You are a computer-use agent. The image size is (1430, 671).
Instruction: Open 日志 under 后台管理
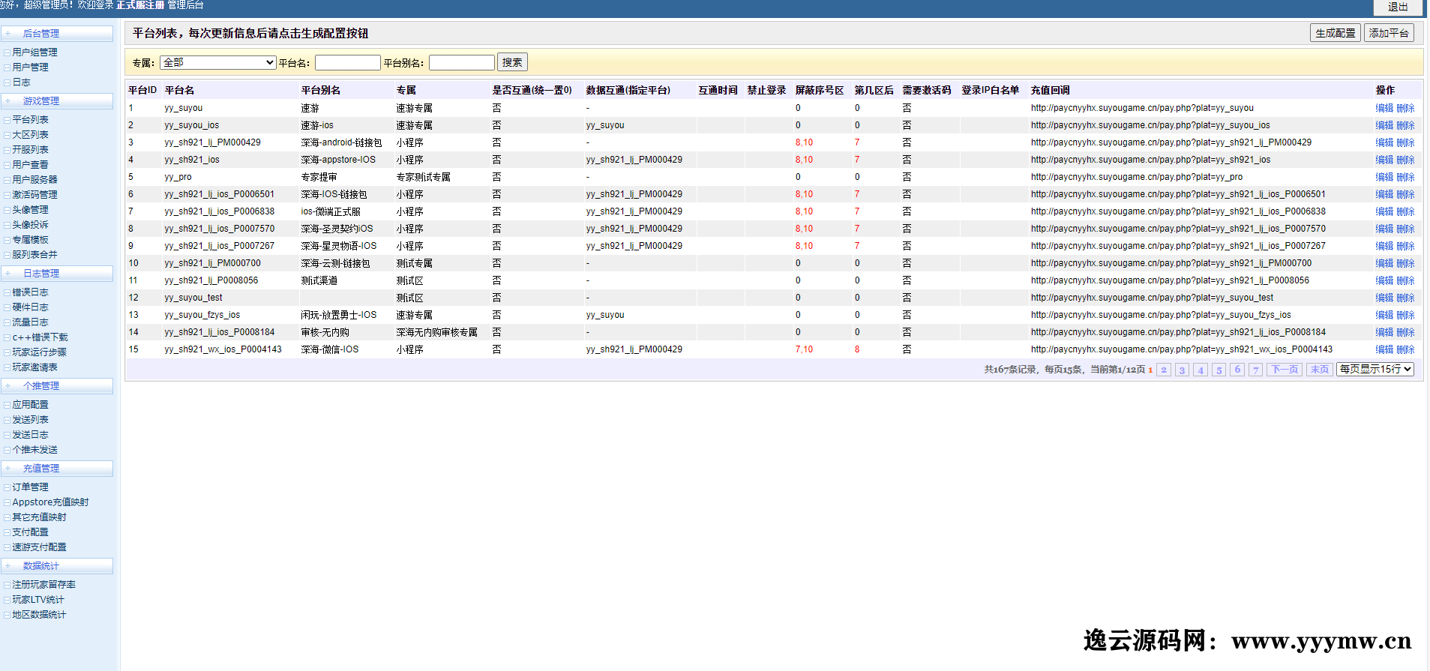coord(21,82)
